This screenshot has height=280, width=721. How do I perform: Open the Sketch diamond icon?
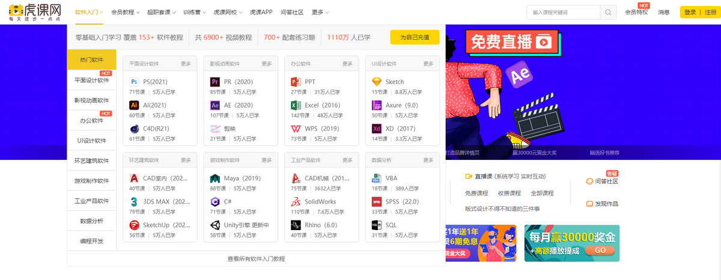point(376,82)
